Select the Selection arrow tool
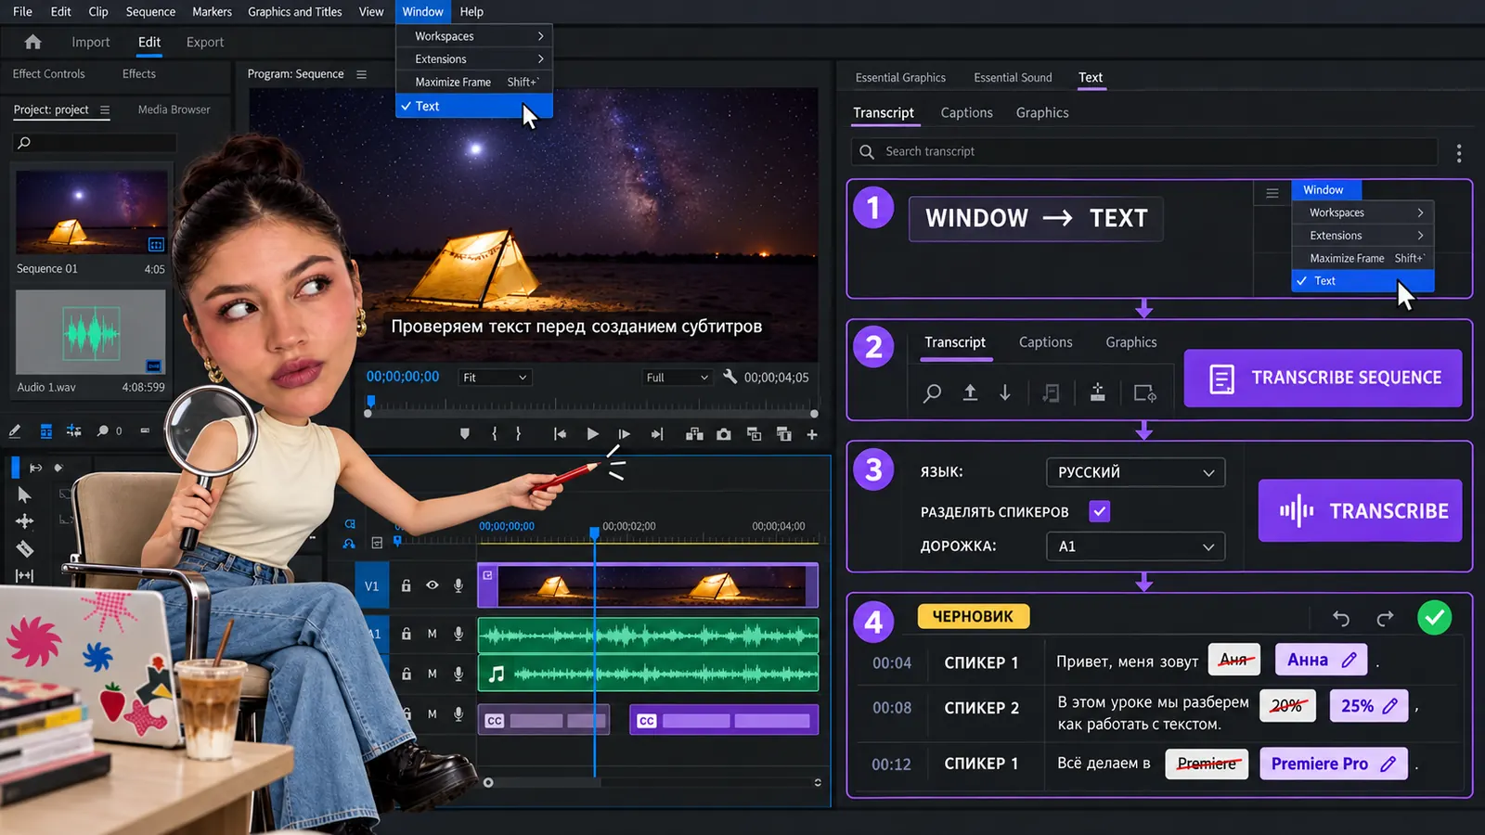This screenshot has width=1485, height=835. click(24, 495)
